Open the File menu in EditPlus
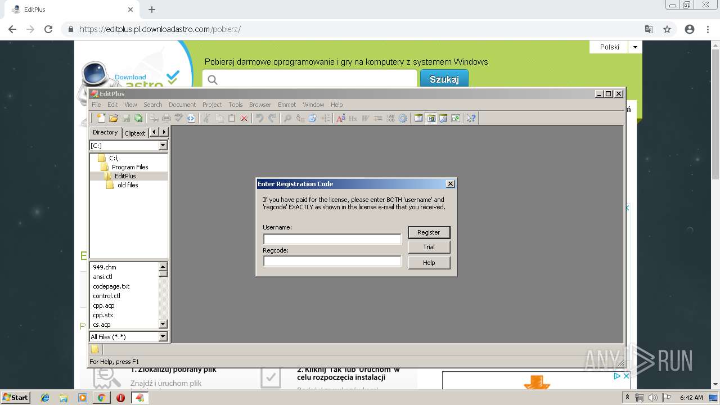 click(x=96, y=105)
